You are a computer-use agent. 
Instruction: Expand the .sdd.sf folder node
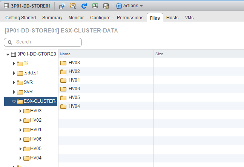[14, 73]
